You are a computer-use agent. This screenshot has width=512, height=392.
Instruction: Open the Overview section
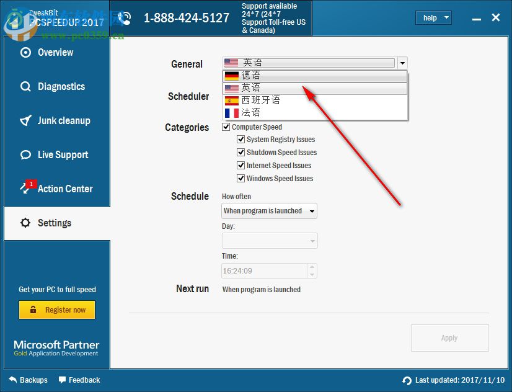57,53
